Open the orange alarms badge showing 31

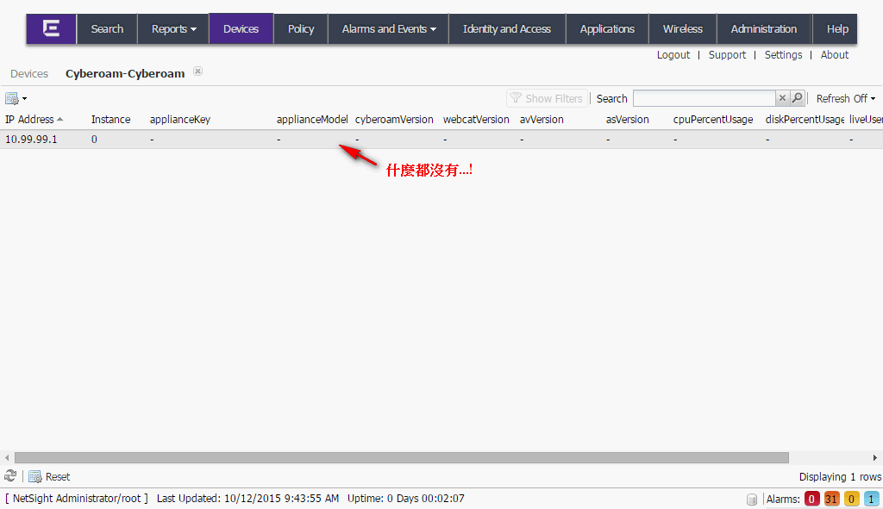(x=831, y=499)
